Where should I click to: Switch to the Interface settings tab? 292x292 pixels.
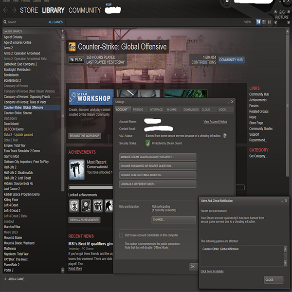[x=156, y=109]
